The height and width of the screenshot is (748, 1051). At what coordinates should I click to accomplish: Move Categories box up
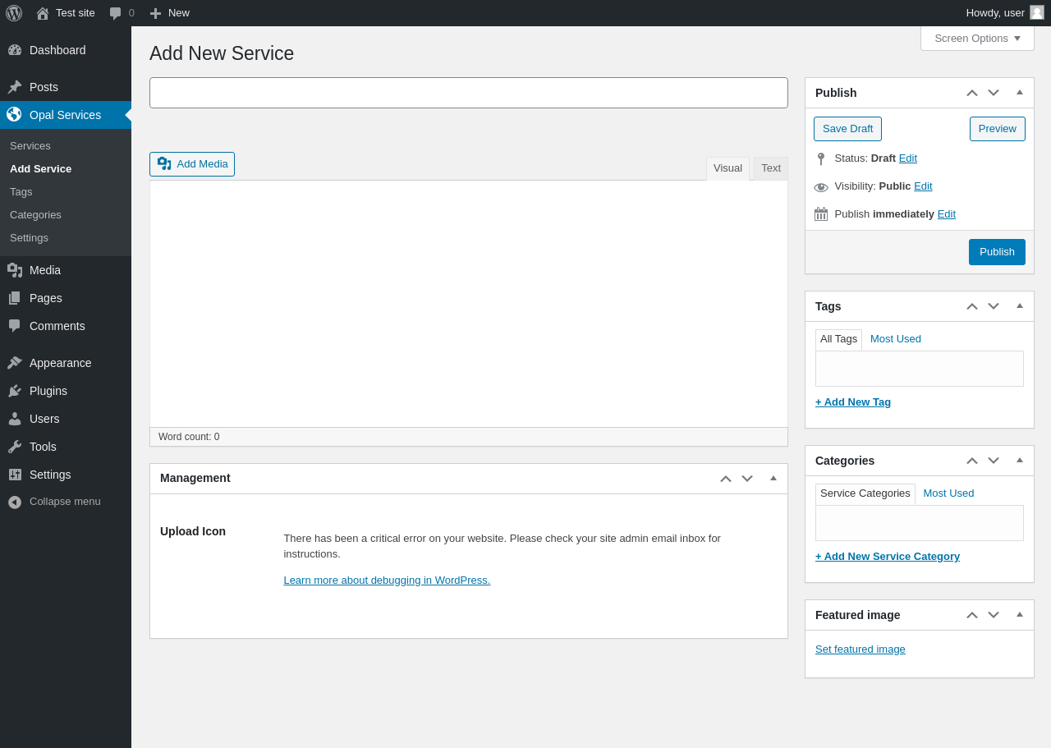[972, 461]
